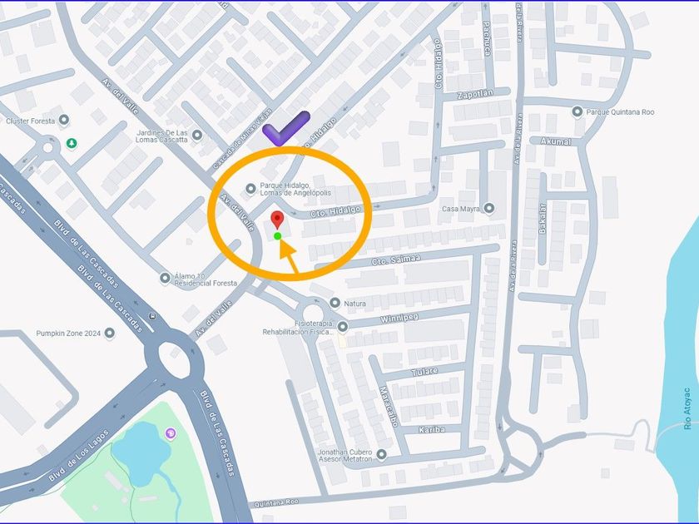
Task: Select the Parque Hidalgo place marker icon
Action: [x=250, y=189]
